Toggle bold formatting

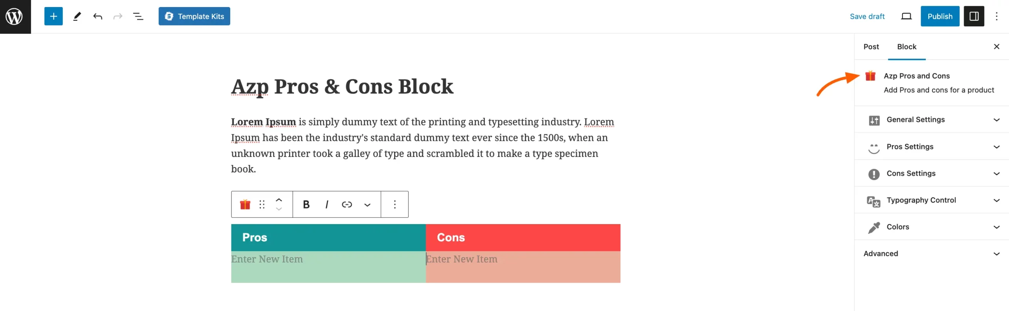[306, 204]
